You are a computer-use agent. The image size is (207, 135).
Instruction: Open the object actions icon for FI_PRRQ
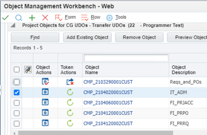click(x=45, y=123)
